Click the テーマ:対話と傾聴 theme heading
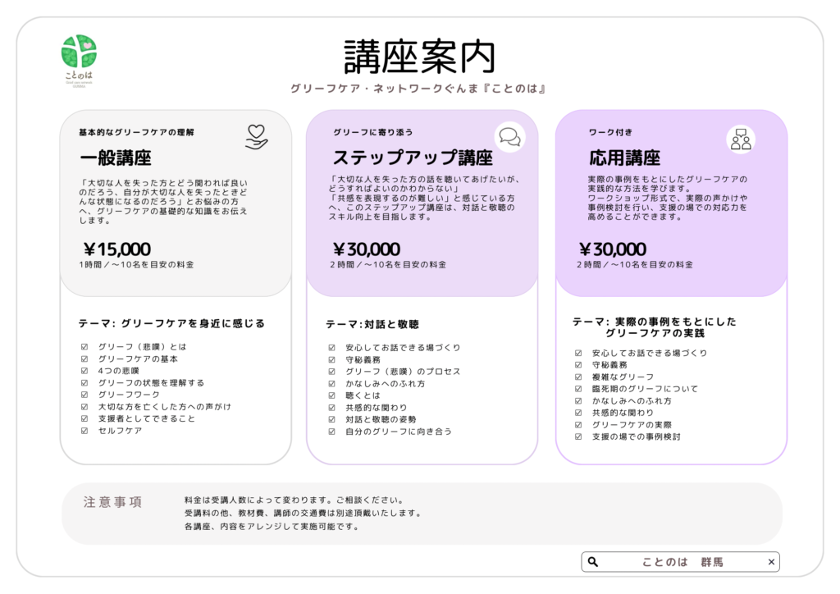The height and width of the screenshot is (594, 840). click(372, 325)
